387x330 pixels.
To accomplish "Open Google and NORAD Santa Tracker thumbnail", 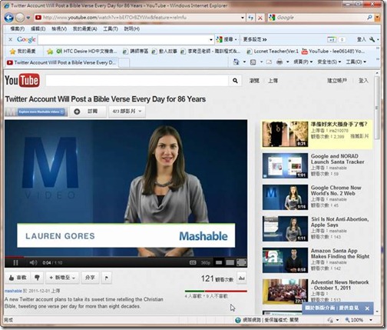I will 285,165.
